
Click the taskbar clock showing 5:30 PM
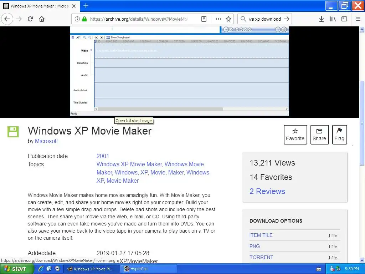352,269
